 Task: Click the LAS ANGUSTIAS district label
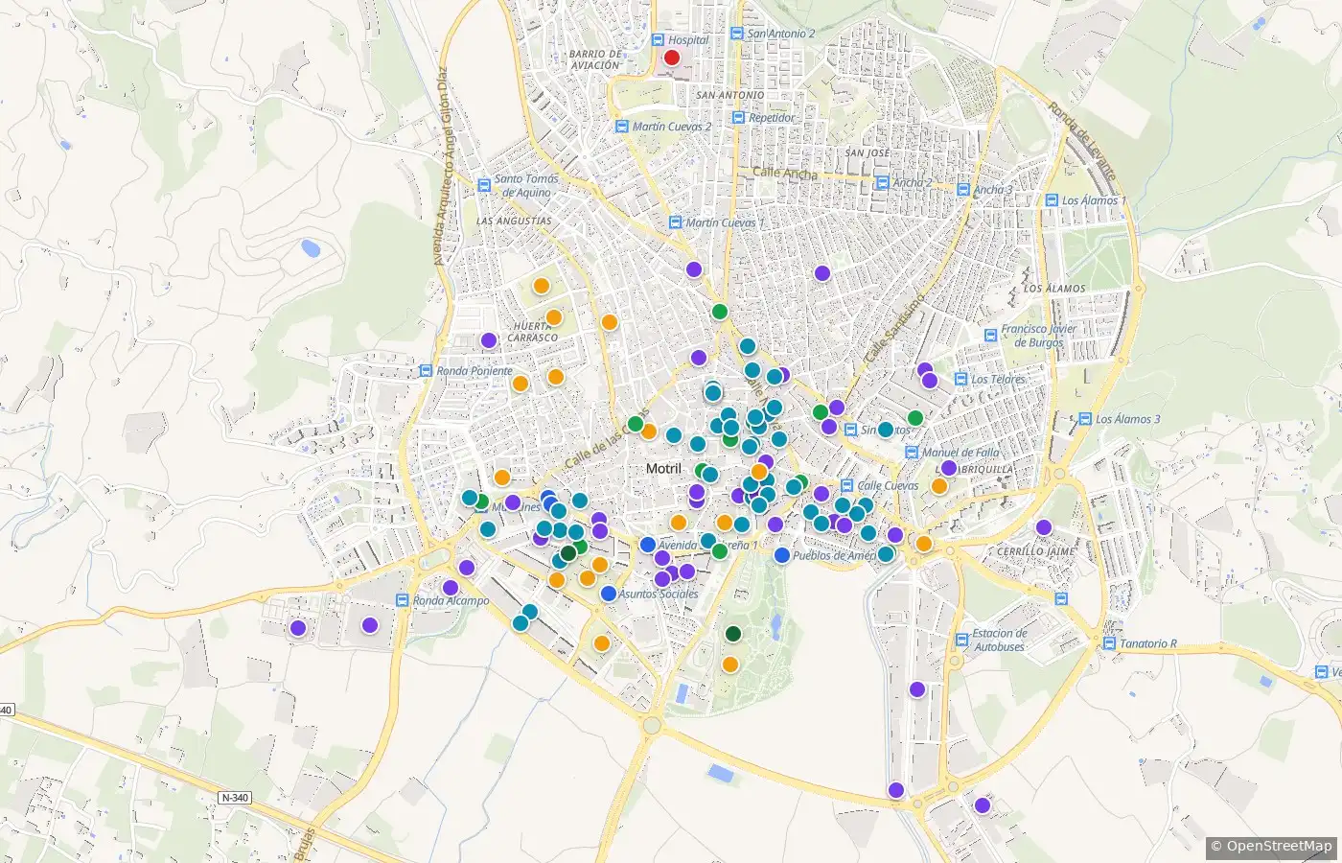(514, 221)
